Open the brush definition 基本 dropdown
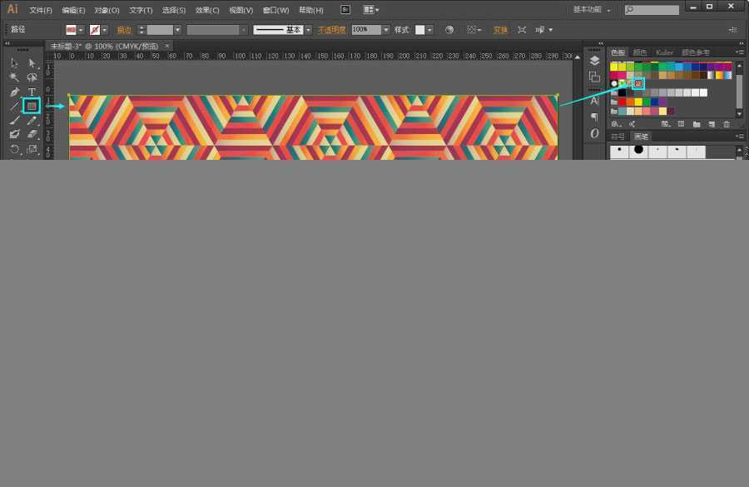Screen dimensions: 749x487 pos(309,30)
